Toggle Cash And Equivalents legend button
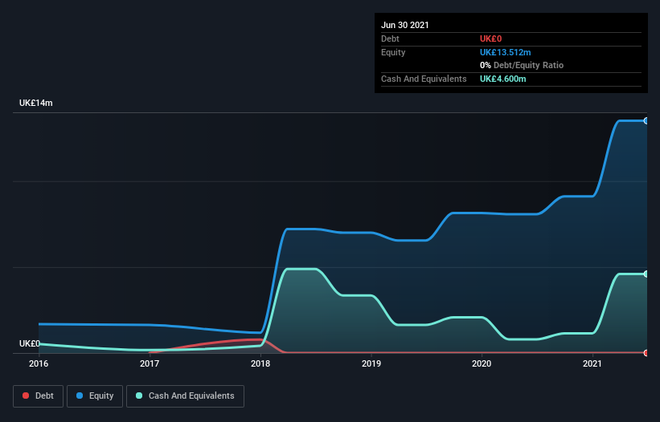Screen dimensions: 660x422 click(185, 396)
